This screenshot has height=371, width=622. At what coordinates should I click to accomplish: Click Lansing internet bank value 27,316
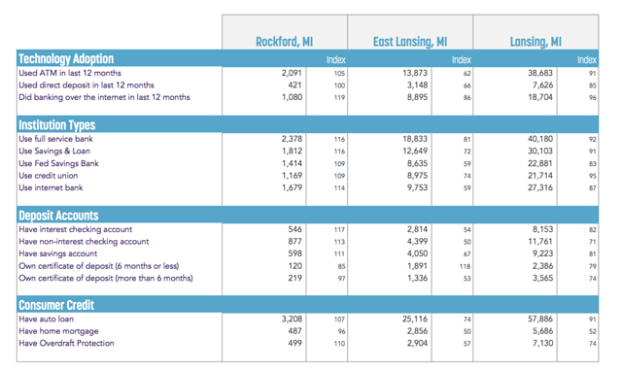click(x=540, y=187)
